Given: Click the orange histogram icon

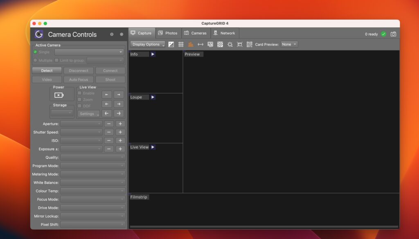Looking at the screenshot, I should (x=191, y=44).
